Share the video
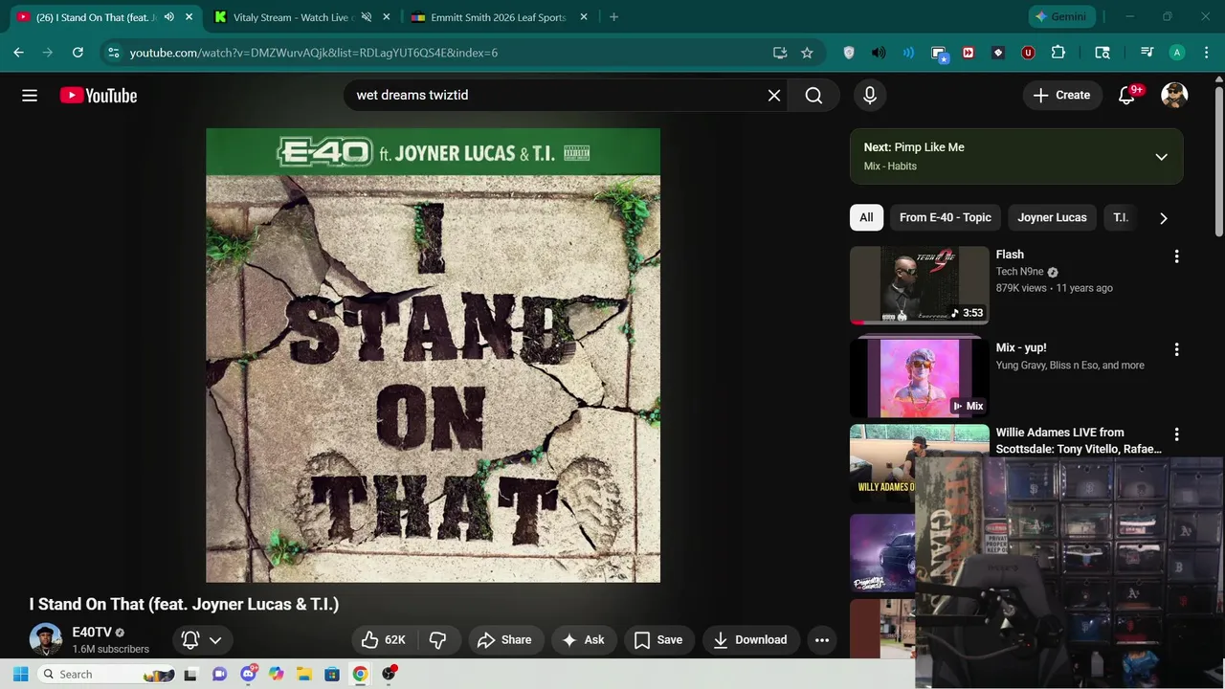 point(504,640)
